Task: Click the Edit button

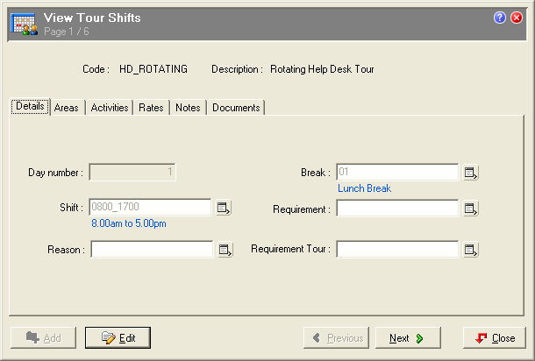Action: [118, 338]
